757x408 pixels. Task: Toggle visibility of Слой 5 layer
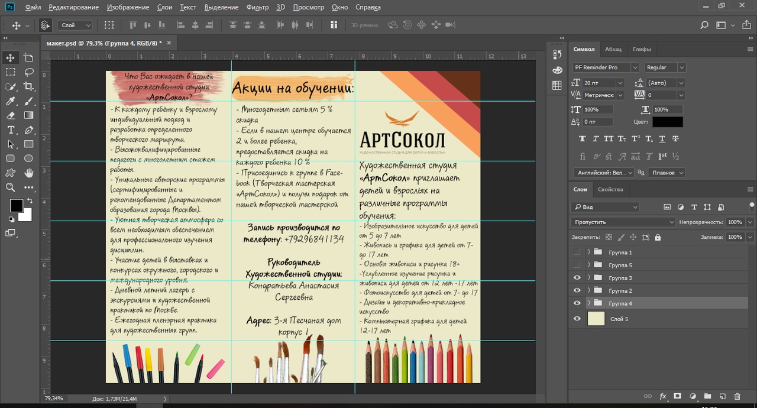click(577, 319)
